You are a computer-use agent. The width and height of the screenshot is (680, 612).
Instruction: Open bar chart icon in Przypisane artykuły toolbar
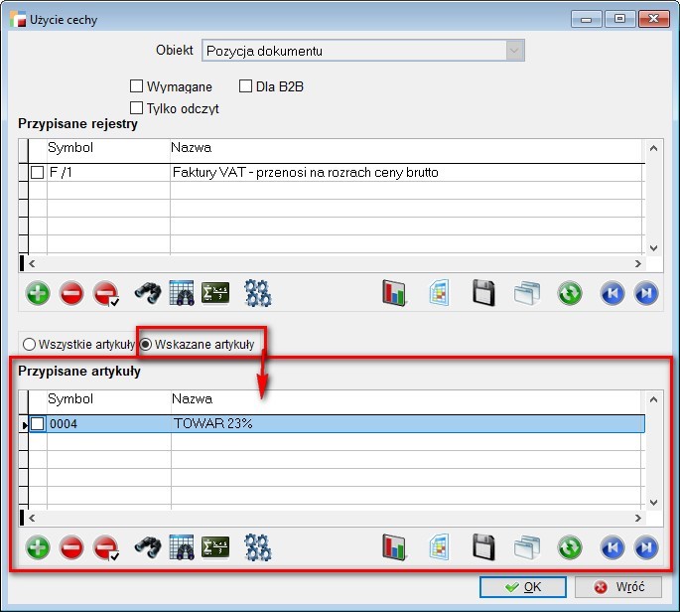pyautogui.click(x=394, y=547)
